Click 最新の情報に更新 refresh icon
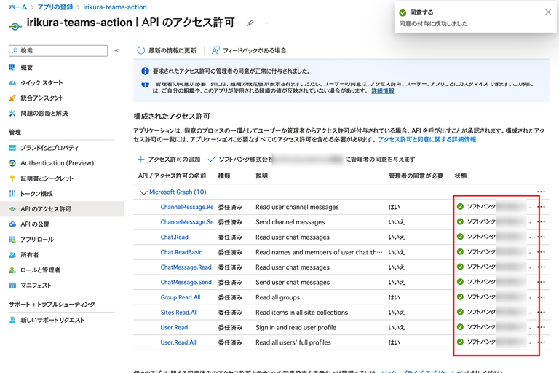This screenshot has height=373, width=559. pos(140,50)
